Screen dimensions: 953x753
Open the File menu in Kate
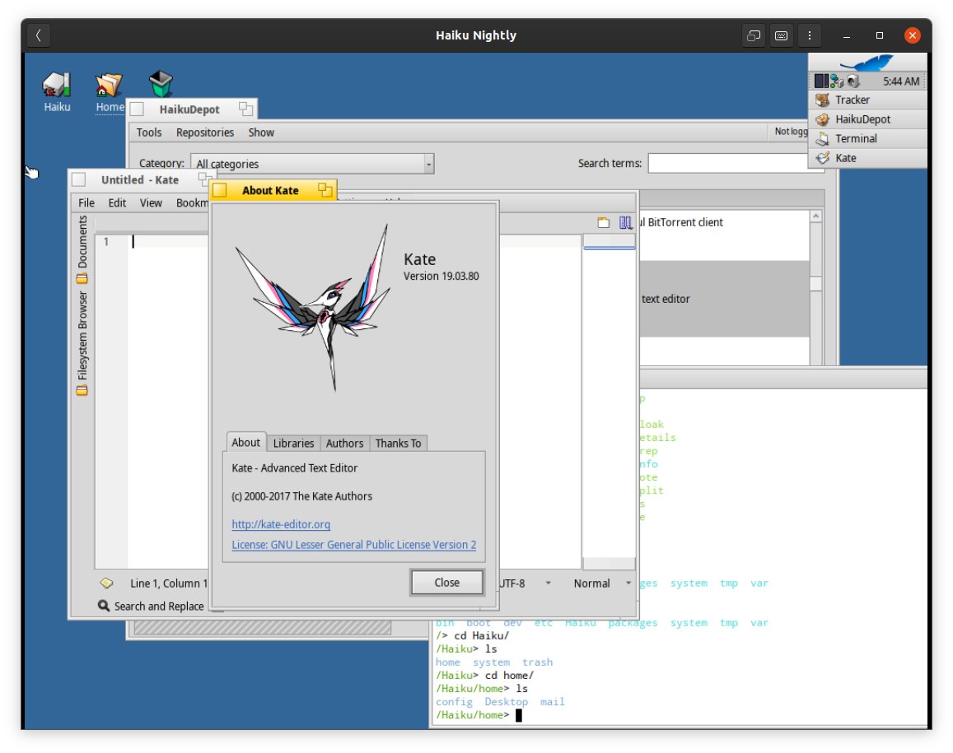(x=86, y=202)
